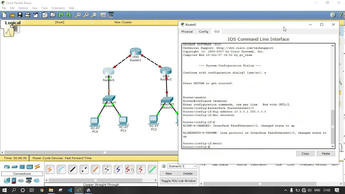
Task: Open the Extensions menu
Action: click(58, 8)
